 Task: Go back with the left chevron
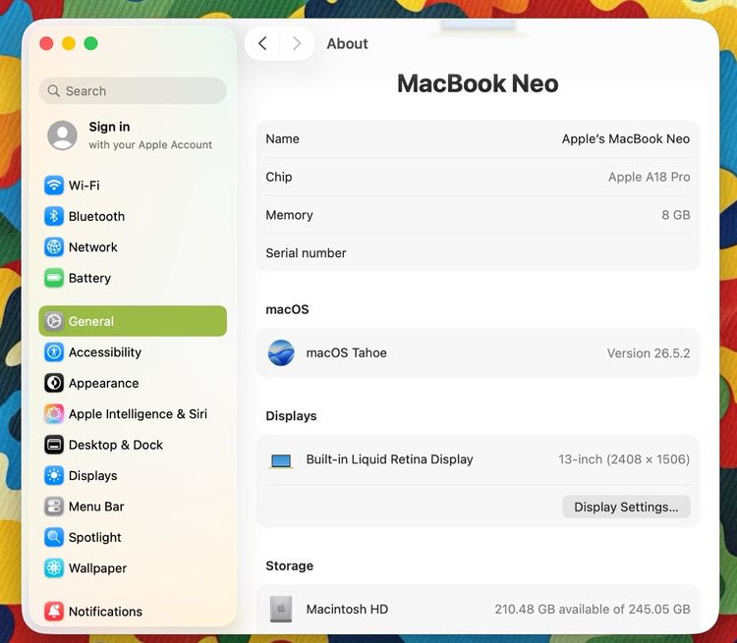click(262, 43)
